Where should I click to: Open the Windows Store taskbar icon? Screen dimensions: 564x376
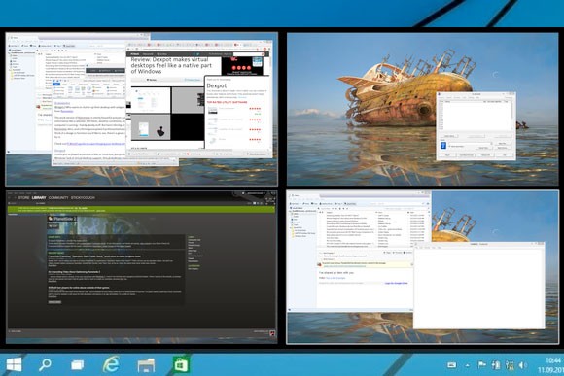pos(181,365)
